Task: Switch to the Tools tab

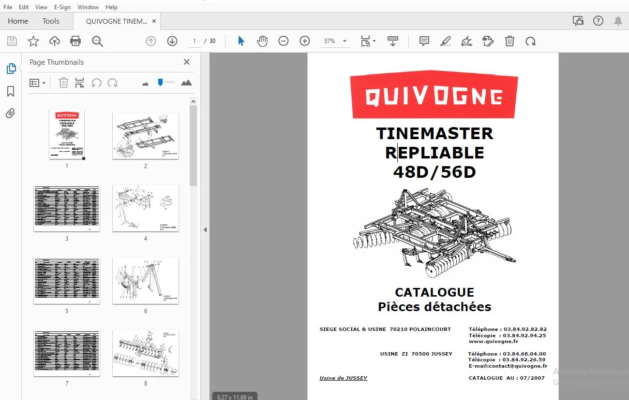Action: pos(51,21)
